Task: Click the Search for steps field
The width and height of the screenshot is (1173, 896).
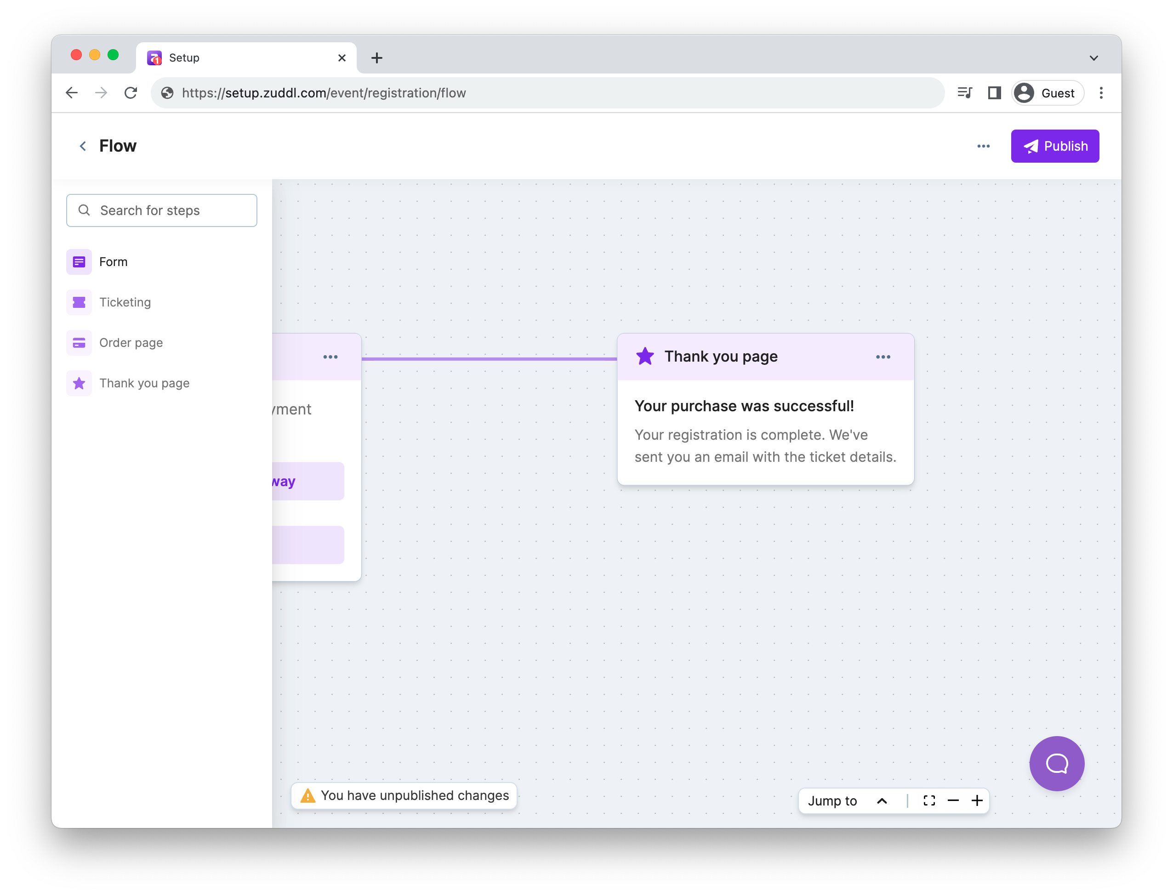Action: coord(162,210)
